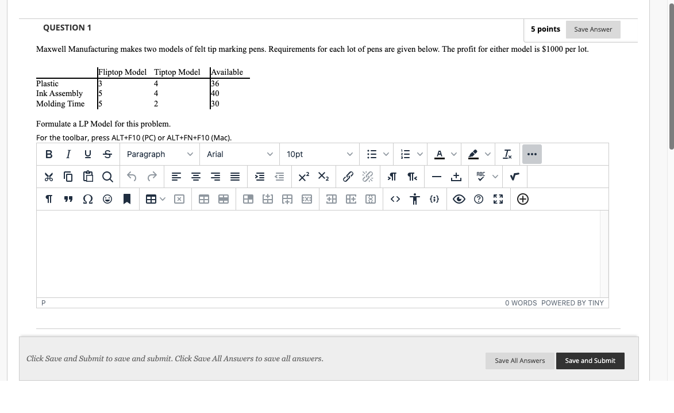Screen dimensions: 674x413
Task: Insert special character with omega icon
Action: point(88,199)
